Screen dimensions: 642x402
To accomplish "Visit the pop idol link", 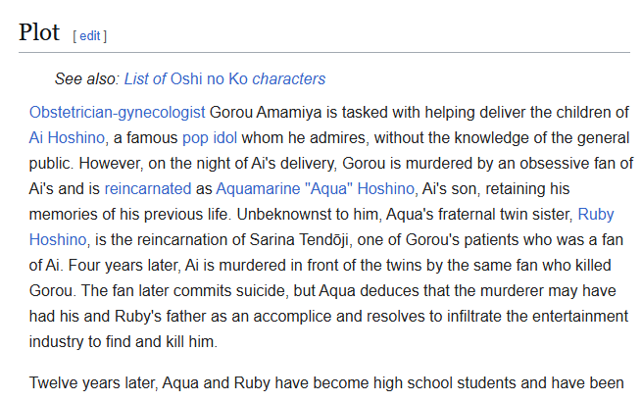I will (210, 137).
